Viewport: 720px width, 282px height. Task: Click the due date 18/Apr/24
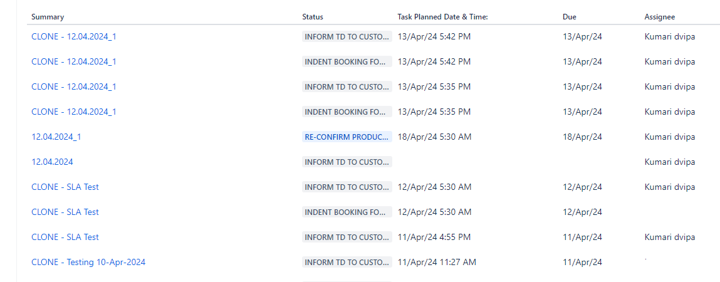582,137
